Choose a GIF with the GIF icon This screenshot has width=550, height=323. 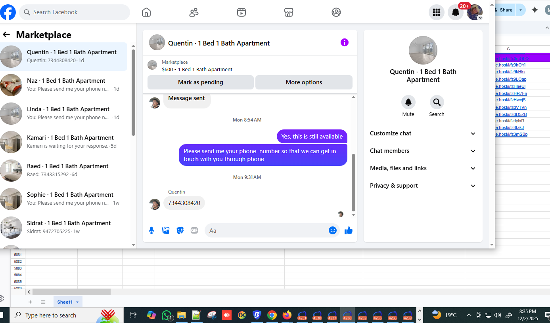(x=194, y=230)
